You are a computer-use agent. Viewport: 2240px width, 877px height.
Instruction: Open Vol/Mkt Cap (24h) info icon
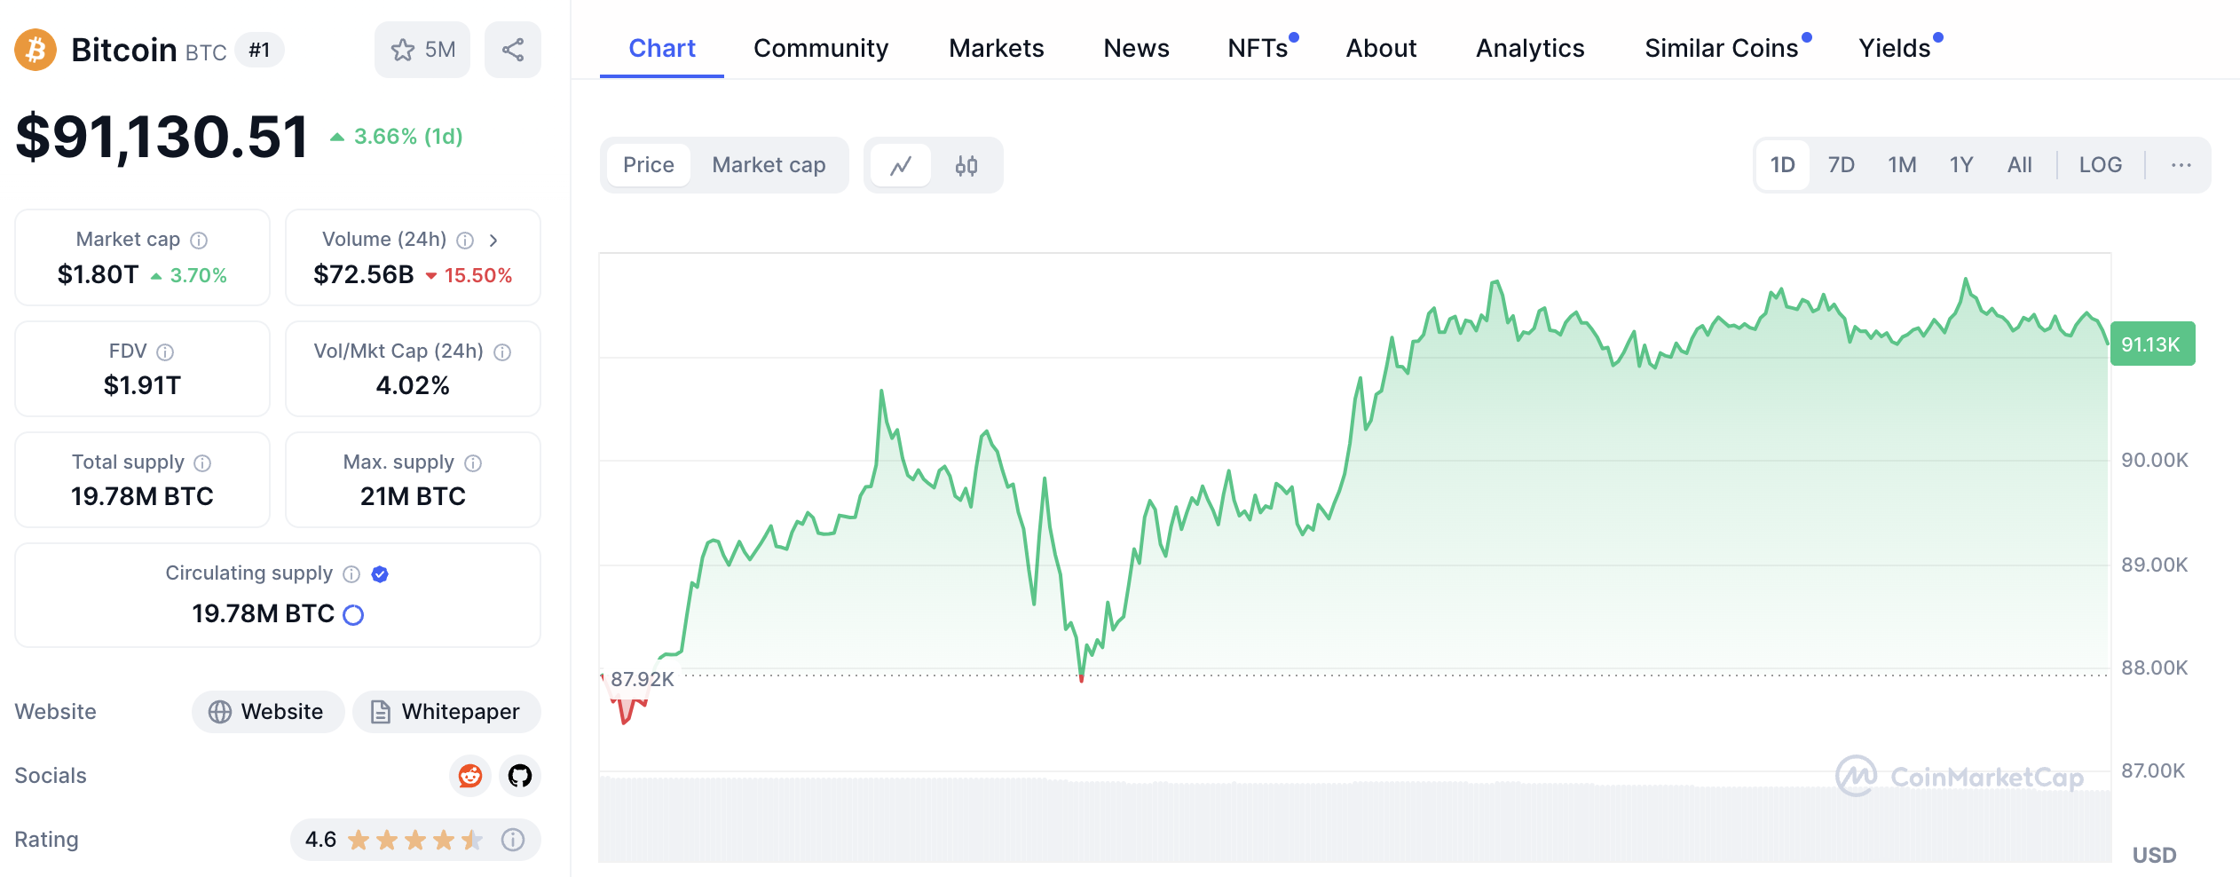point(502,352)
